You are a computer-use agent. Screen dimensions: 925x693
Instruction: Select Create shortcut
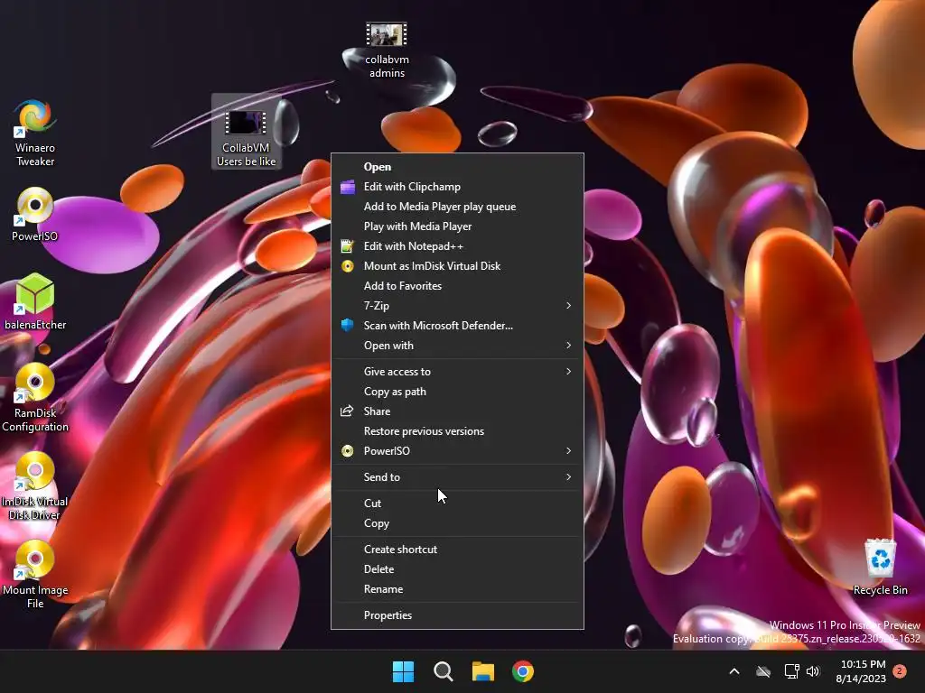click(457, 550)
